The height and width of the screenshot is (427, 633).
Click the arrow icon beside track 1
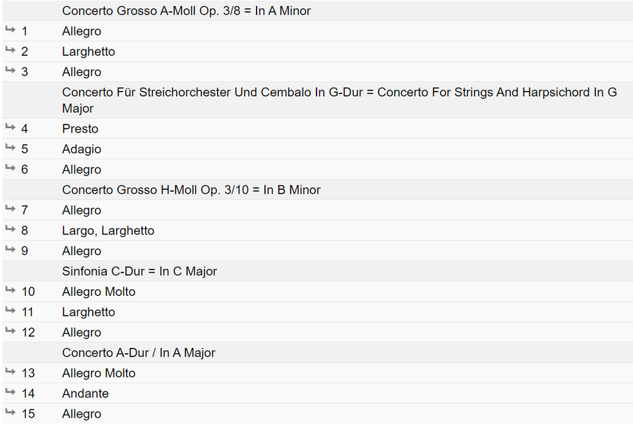click(10, 30)
